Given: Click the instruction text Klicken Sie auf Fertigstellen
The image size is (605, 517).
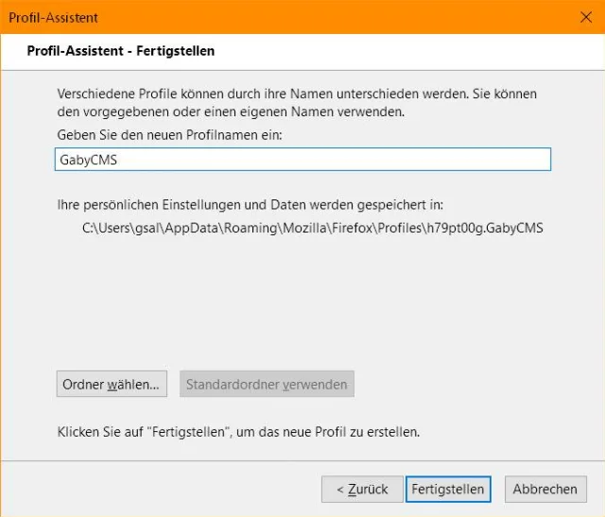Looking at the screenshot, I should tap(238, 432).
